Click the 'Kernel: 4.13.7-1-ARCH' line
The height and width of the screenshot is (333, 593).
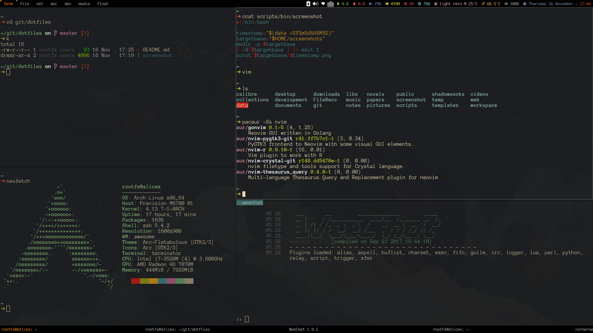[x=153, y=209]
